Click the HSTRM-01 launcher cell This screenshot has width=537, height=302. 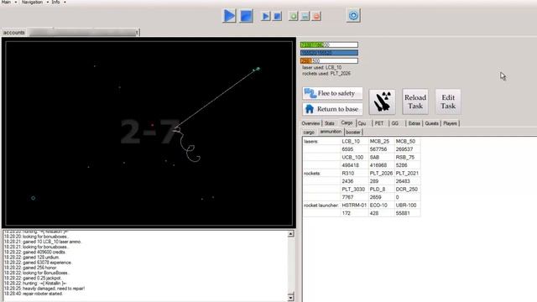click(354, 205)
